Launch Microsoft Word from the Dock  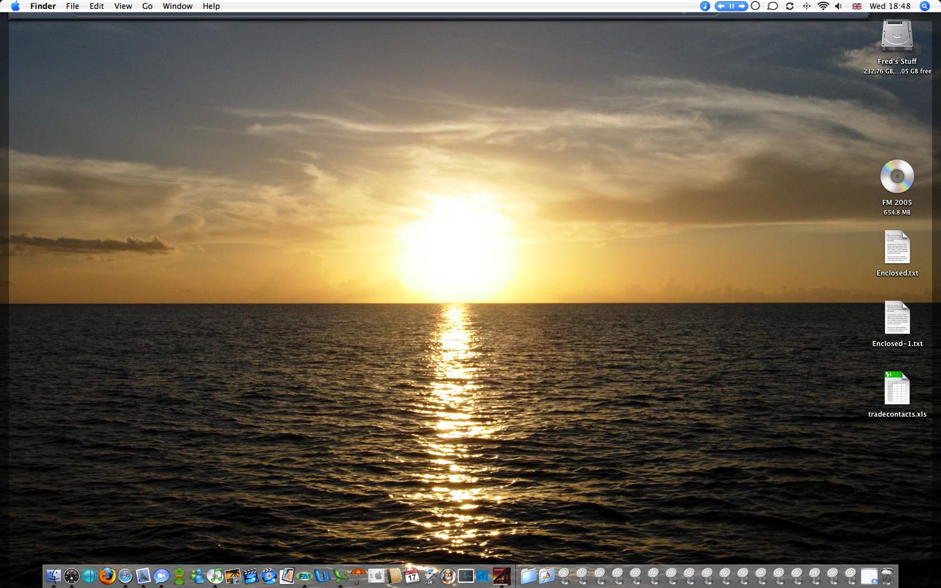click(323, 576)
